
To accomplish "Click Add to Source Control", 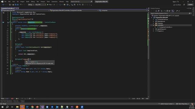I will [x=166, y=104].
